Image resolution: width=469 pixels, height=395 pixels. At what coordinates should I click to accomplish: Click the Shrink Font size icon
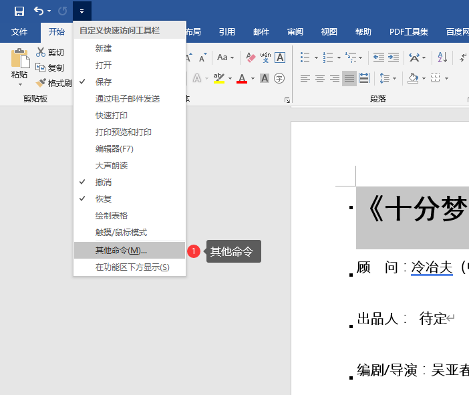click(x=203, y=57)
